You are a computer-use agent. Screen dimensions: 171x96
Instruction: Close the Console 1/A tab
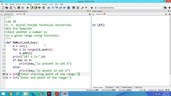point(105,14)
